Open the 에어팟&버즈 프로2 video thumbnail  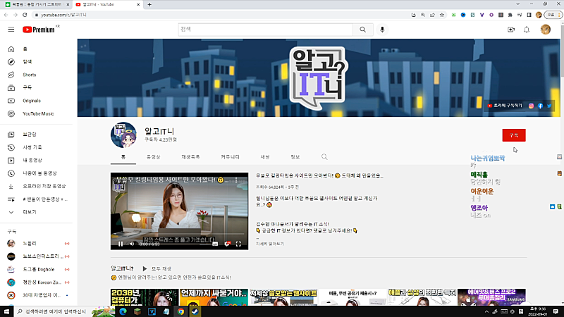(x=491, y=297)
